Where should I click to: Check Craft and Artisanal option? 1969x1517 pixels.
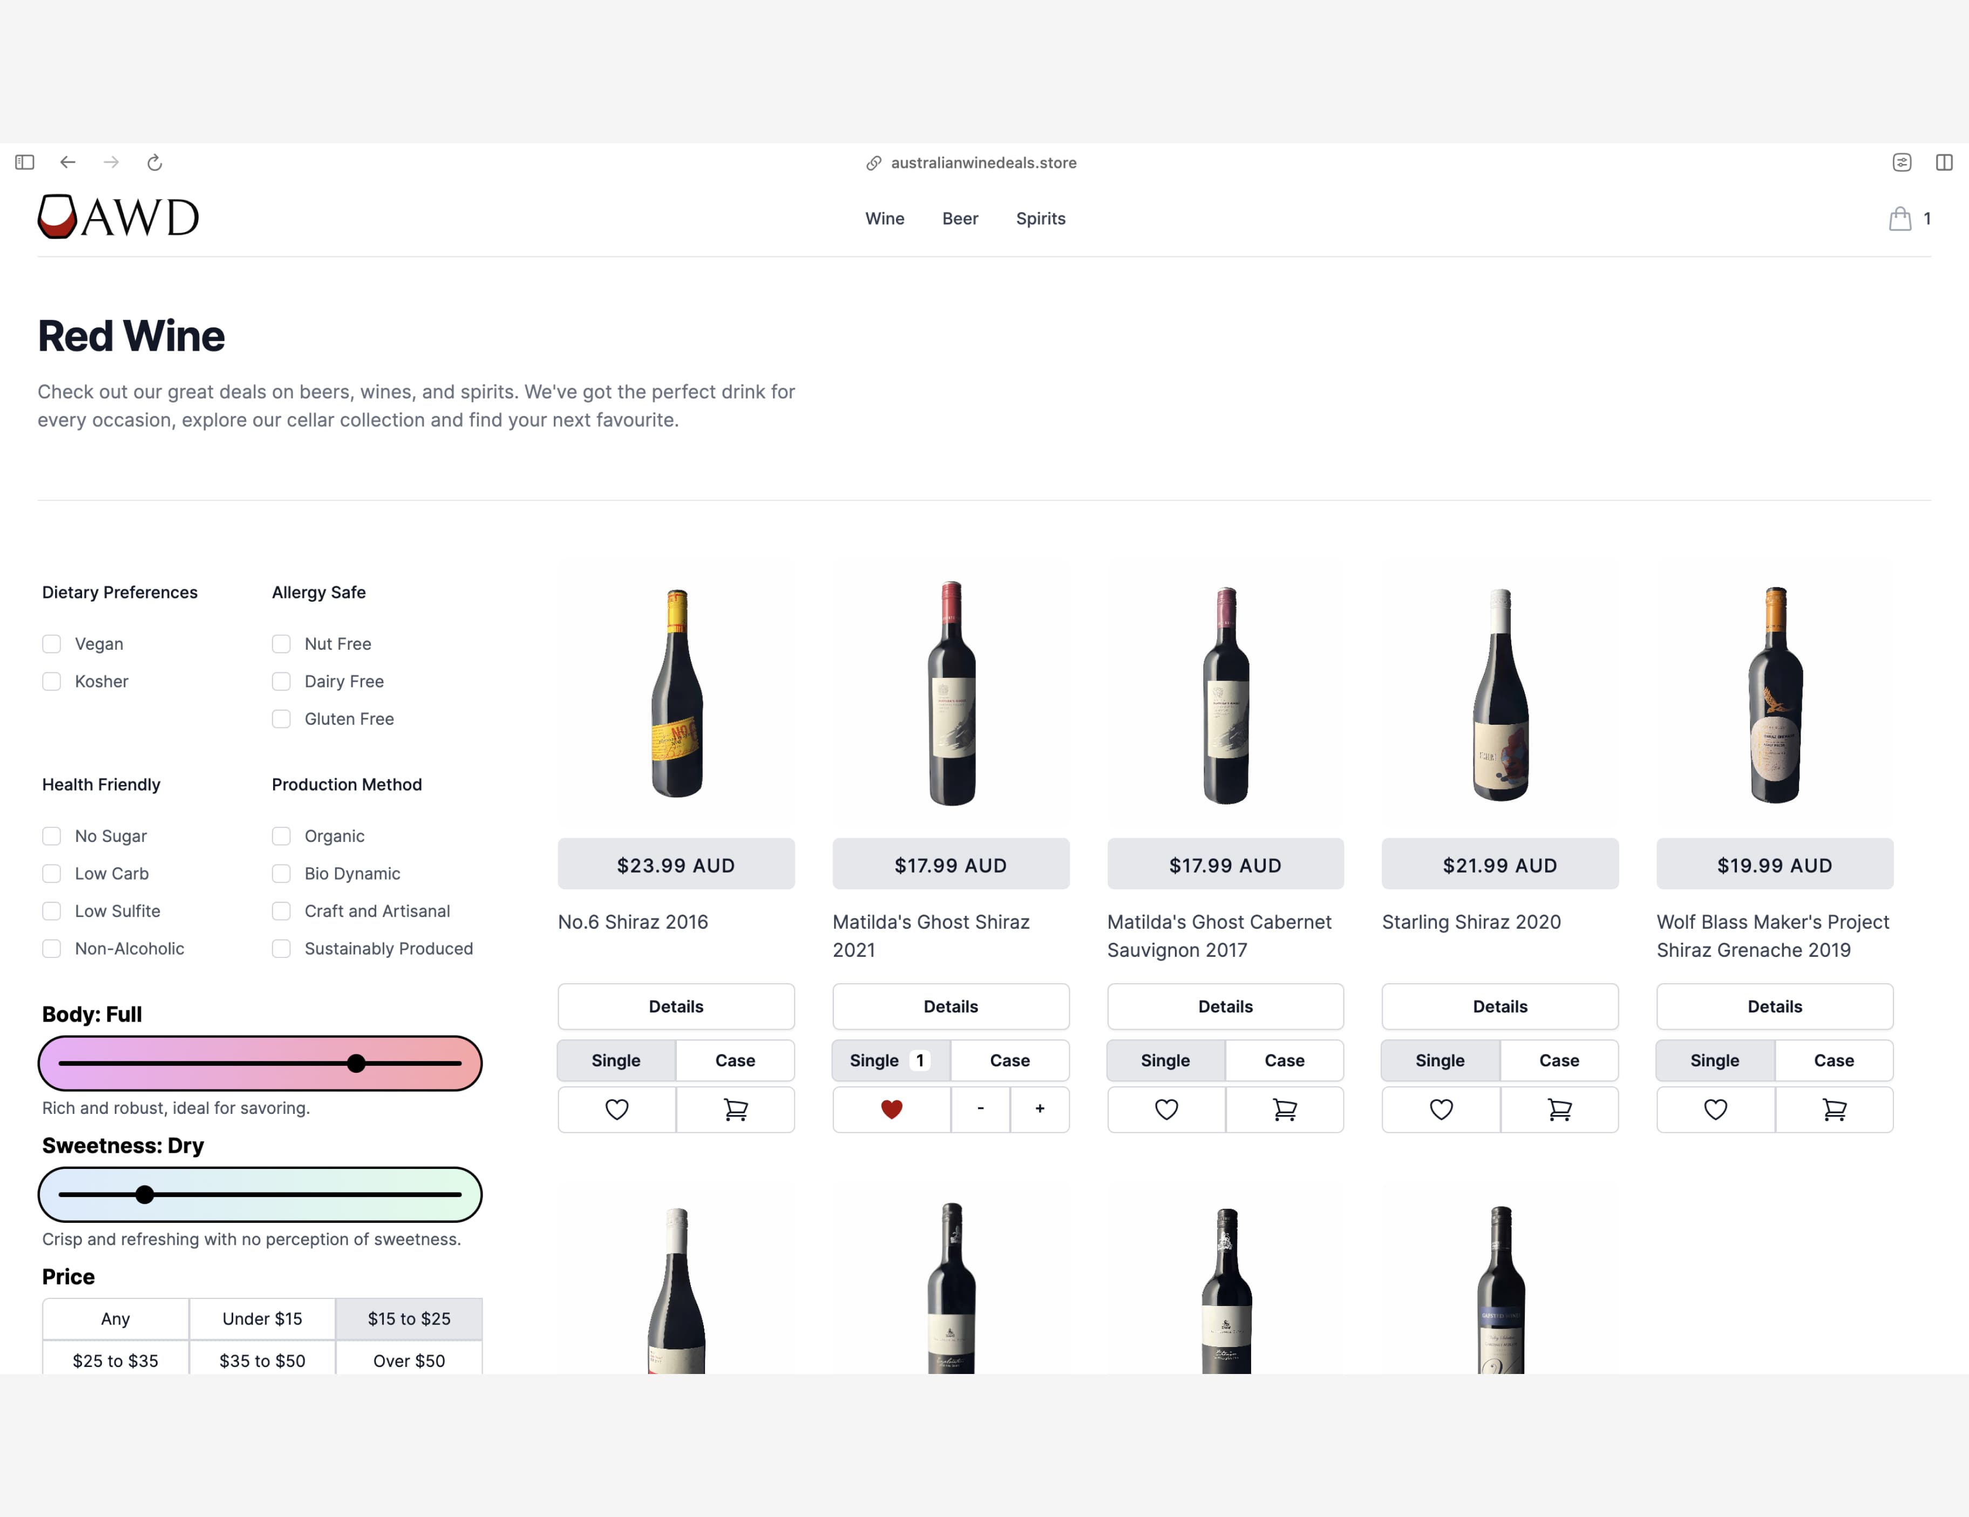pos(281,911)
